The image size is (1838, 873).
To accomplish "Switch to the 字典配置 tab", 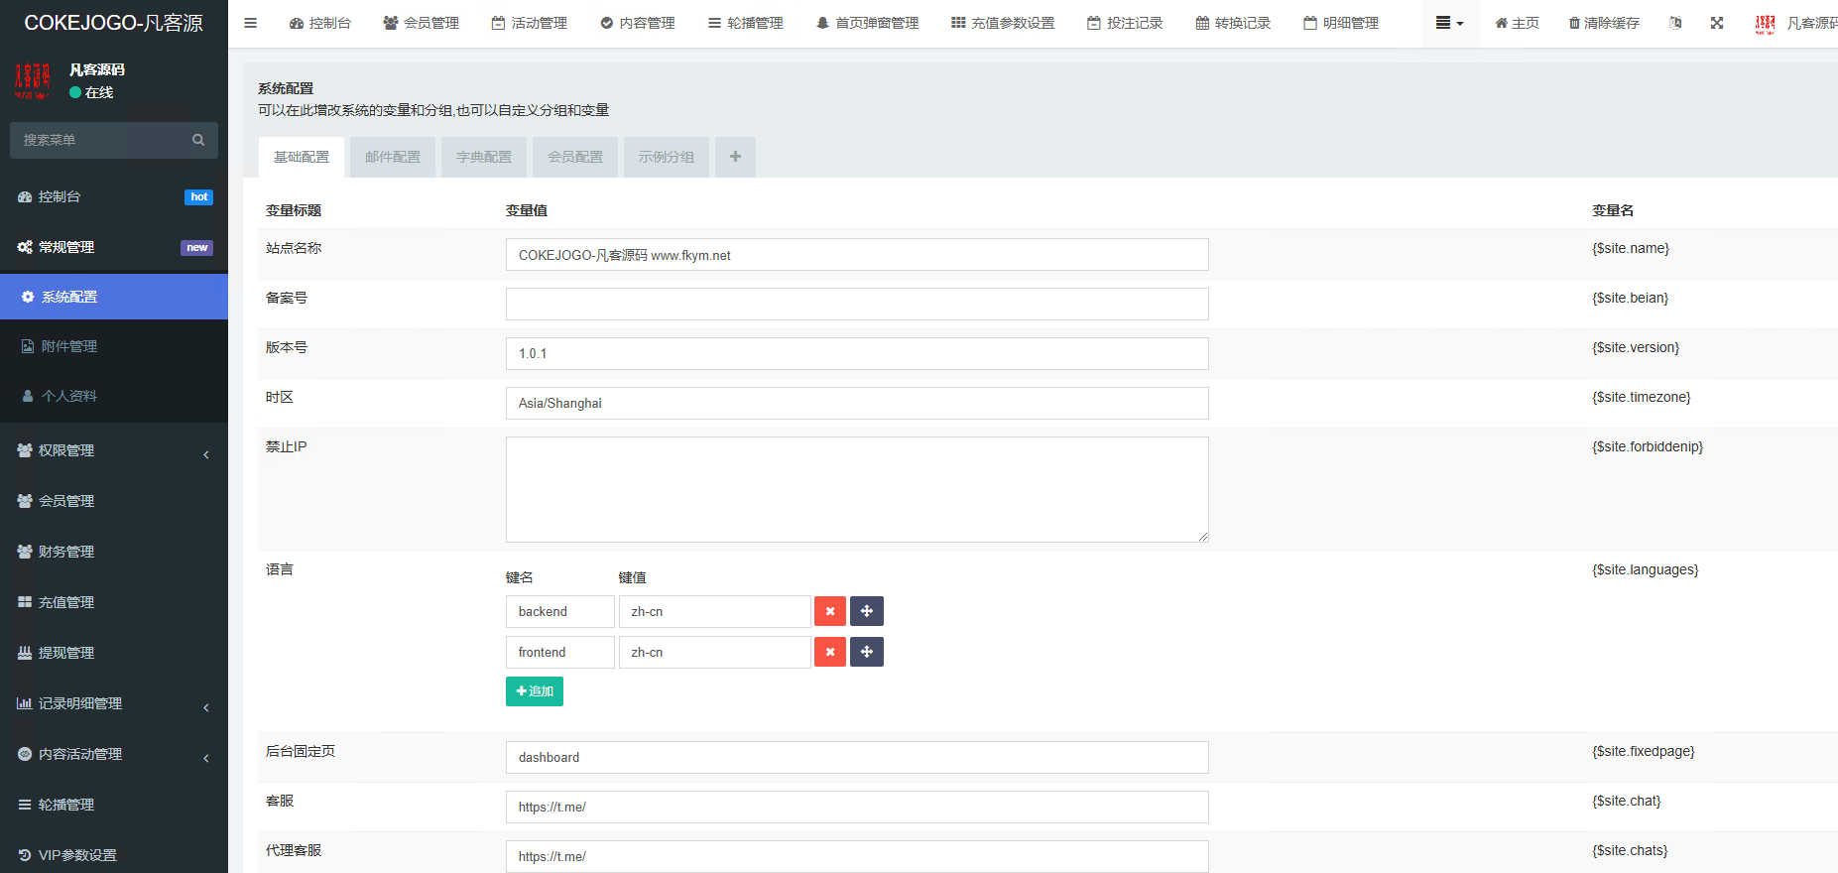I will pyautogui.click(x=484, y=157).
